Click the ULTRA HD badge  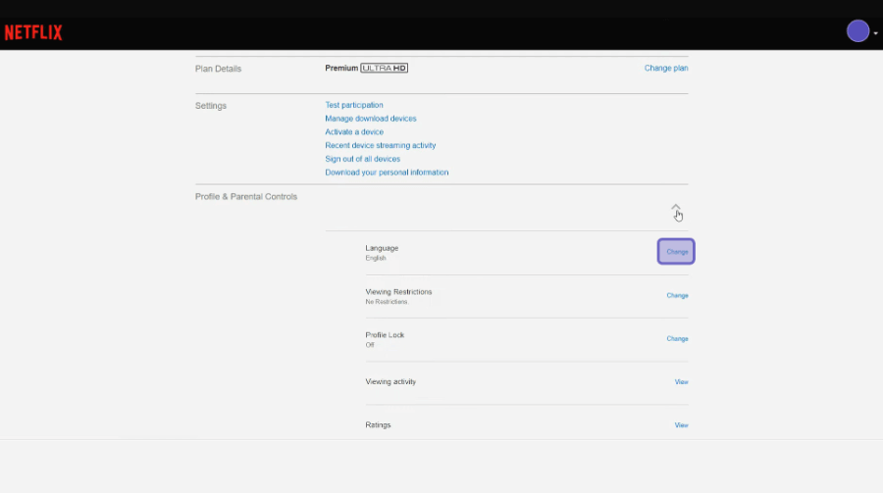pos(384,68)
